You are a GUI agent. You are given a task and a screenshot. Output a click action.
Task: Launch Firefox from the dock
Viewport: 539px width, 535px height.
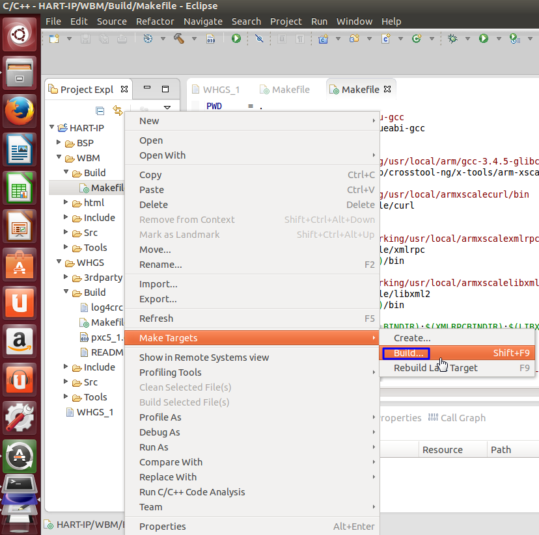(20, 111)
